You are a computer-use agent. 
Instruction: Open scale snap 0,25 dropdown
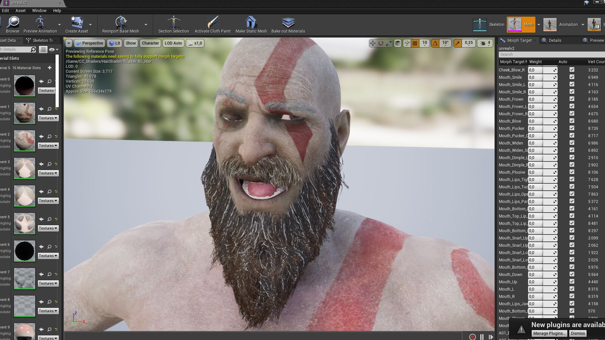point(468,43)
